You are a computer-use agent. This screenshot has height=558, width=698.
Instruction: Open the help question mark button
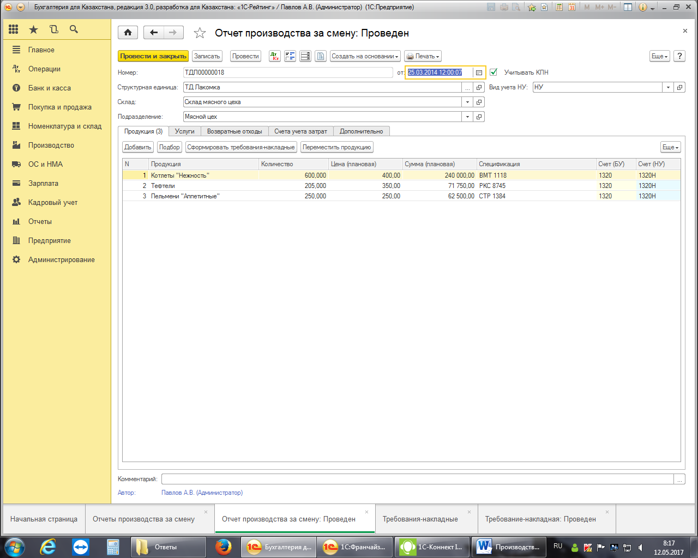click(x=679, y=56)
